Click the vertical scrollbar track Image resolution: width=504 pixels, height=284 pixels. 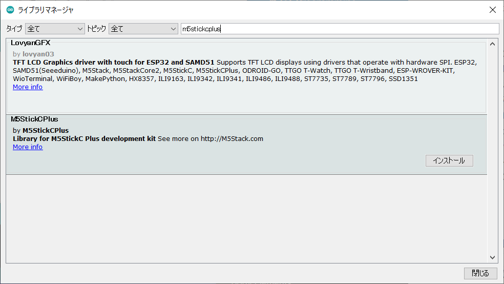[x=492, y=154]
